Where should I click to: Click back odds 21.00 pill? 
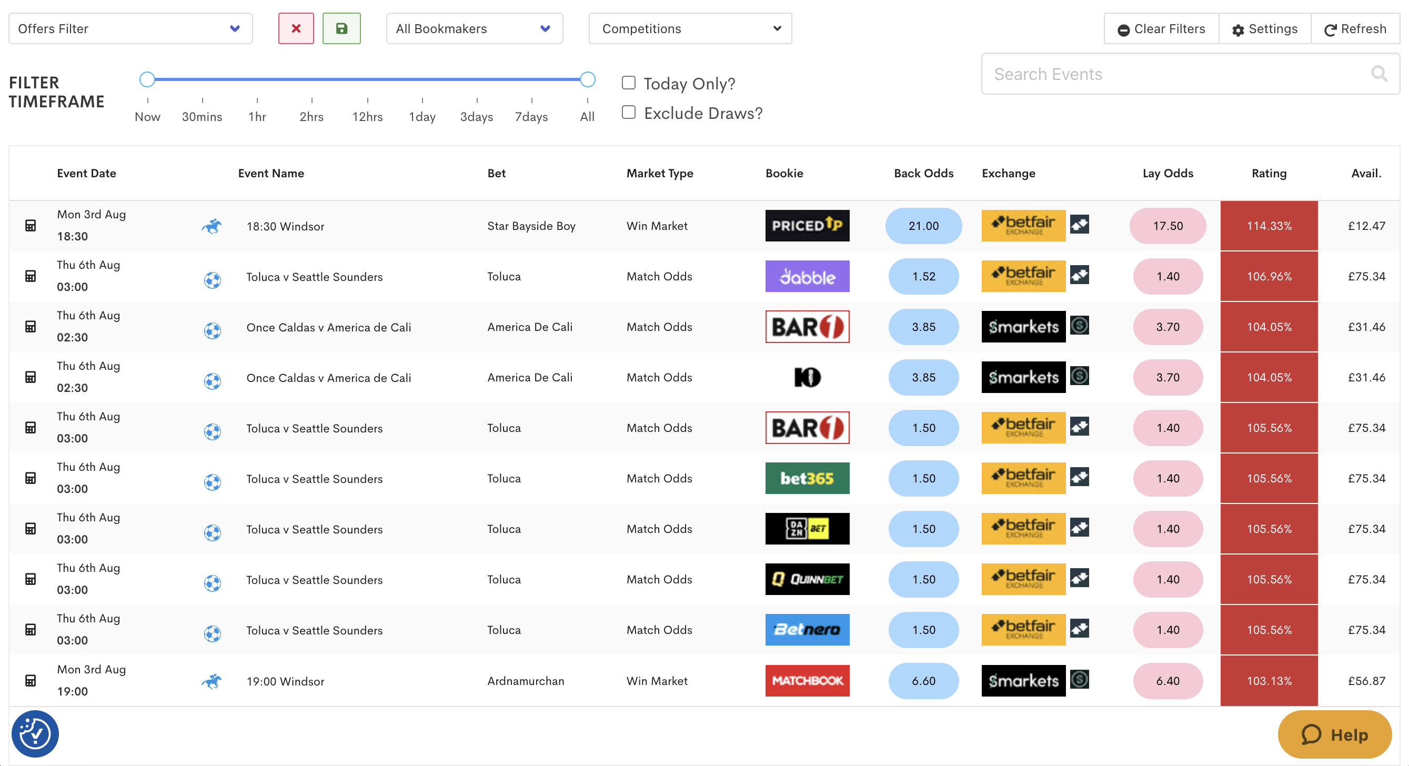coord(923,226)
